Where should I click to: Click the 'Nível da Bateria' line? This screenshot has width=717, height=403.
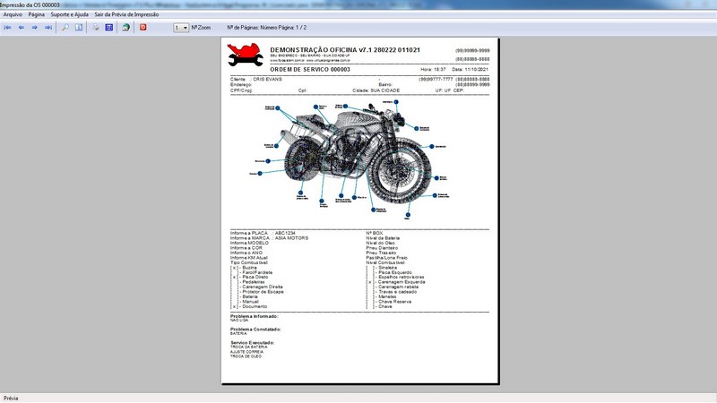click(383, 238)
